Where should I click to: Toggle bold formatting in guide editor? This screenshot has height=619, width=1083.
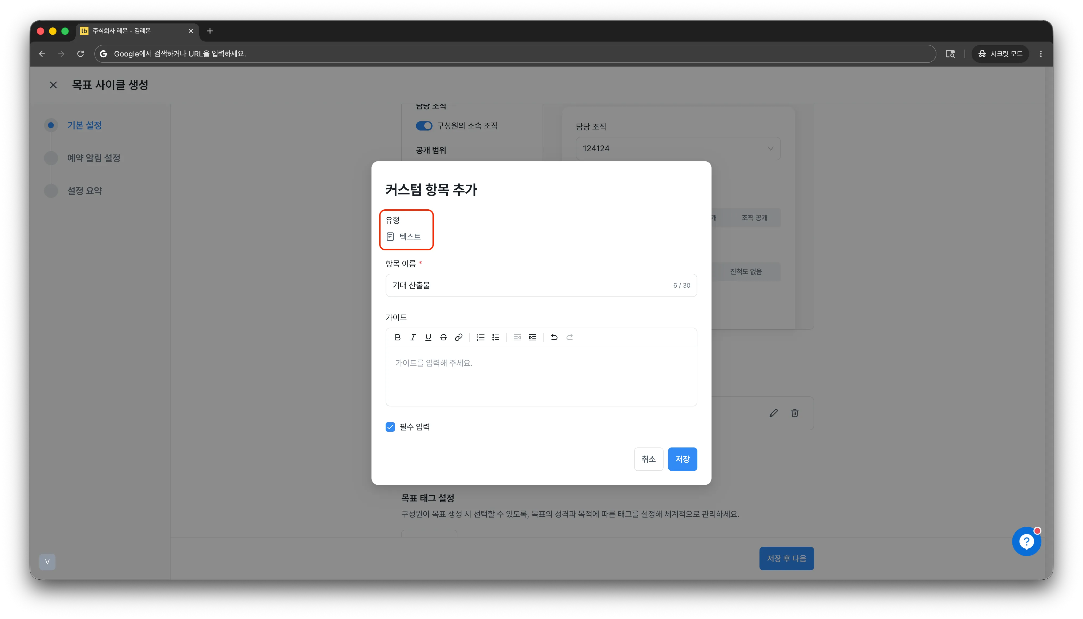397,337
